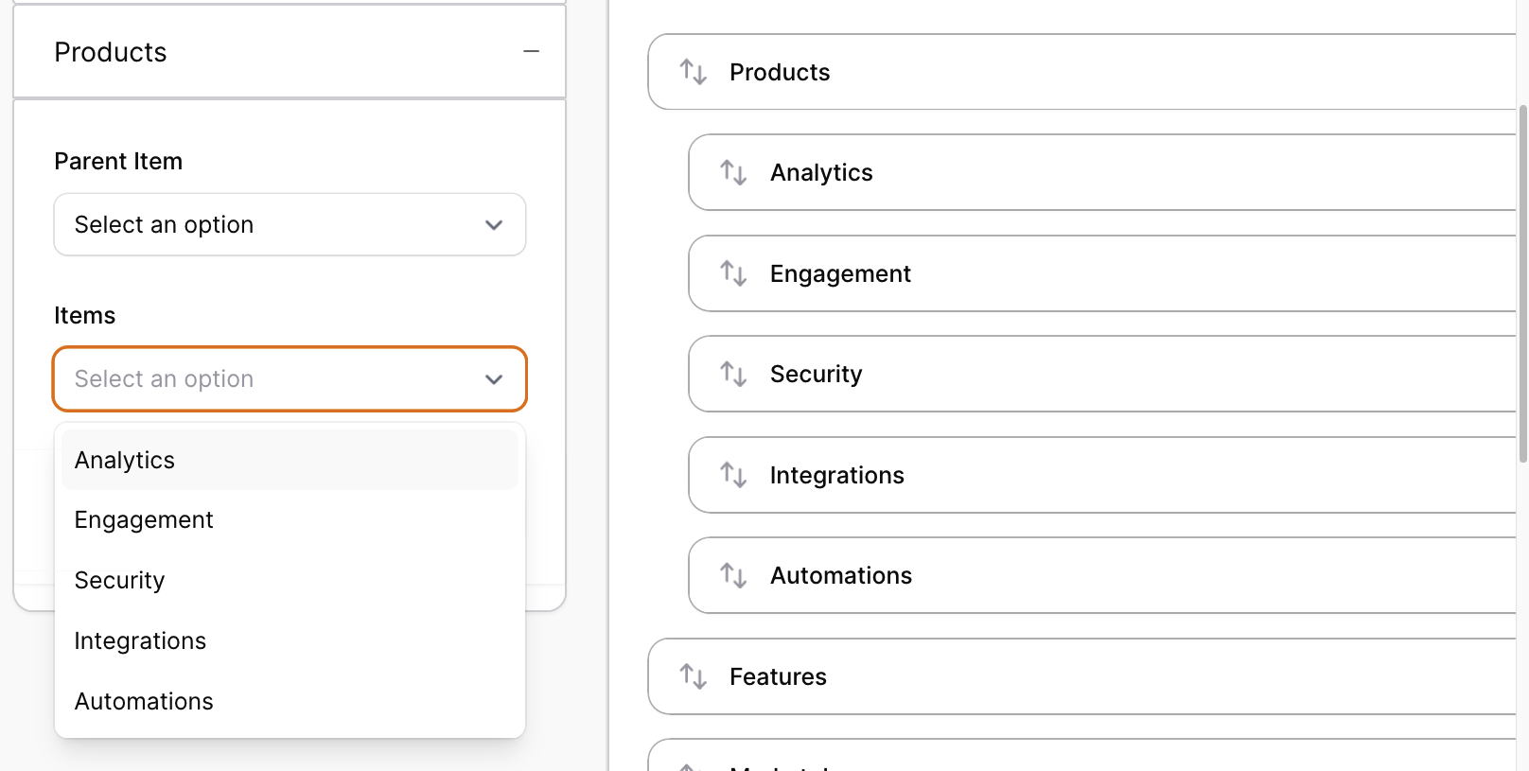Screen dimensions: 1529x771
Task: Click the sort handle icon for Engagement
Action: tap(733, 273)
